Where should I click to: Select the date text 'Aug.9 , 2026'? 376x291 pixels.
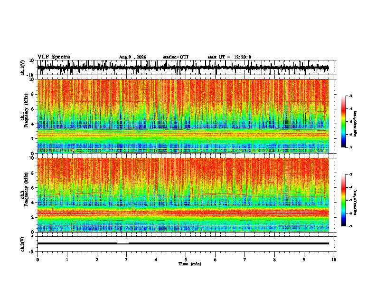coord(132,57)
